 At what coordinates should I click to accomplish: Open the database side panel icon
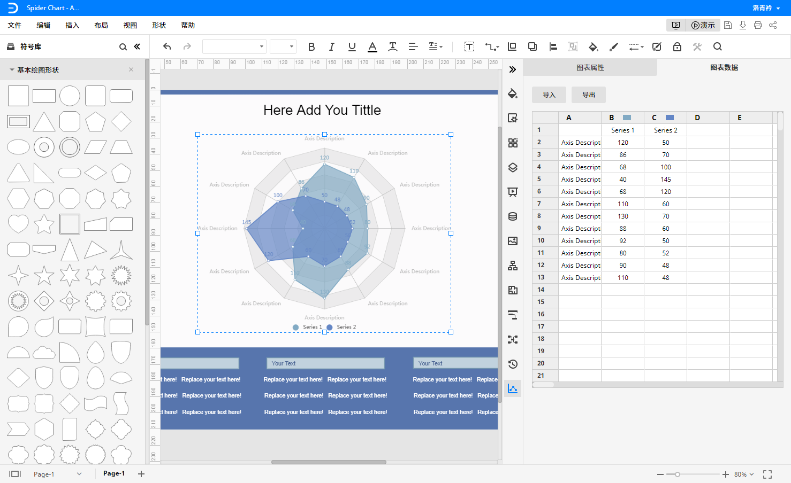(x=512, y=216)
